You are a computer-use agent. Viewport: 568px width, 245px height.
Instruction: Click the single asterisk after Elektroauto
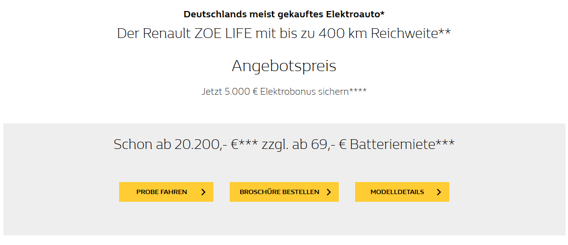pyautogui.click(x=383, y=12)
